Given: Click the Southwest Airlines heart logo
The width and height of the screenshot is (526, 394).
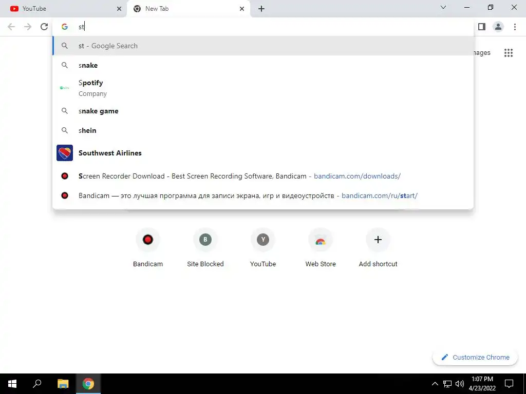Looking at the screenshot, I should click(65, 153).
